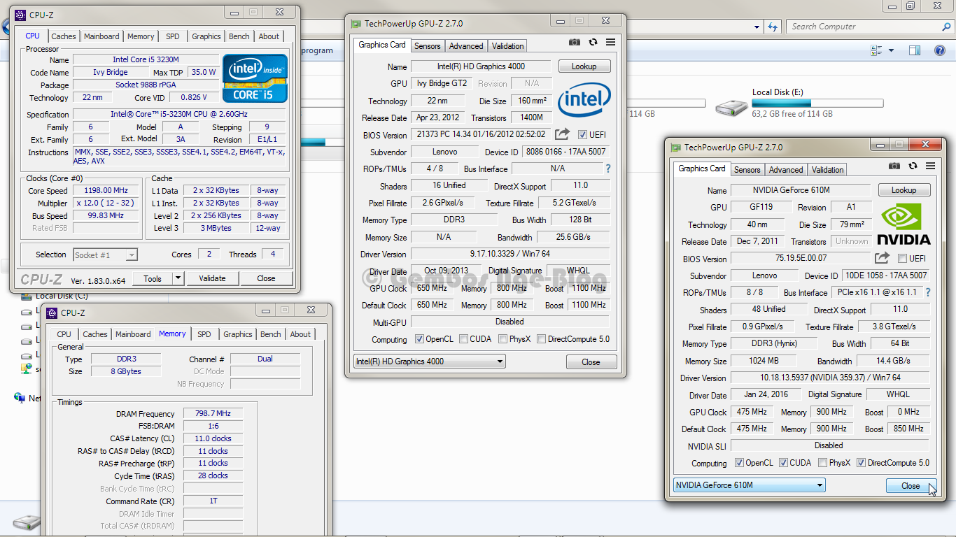
Task: Click the Driver Version field 9.17.10.3329 / Win7 64
Action: 509,254
